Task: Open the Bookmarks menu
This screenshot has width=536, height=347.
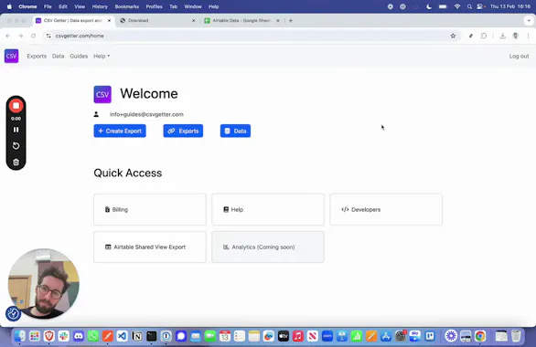Action: 127,6
